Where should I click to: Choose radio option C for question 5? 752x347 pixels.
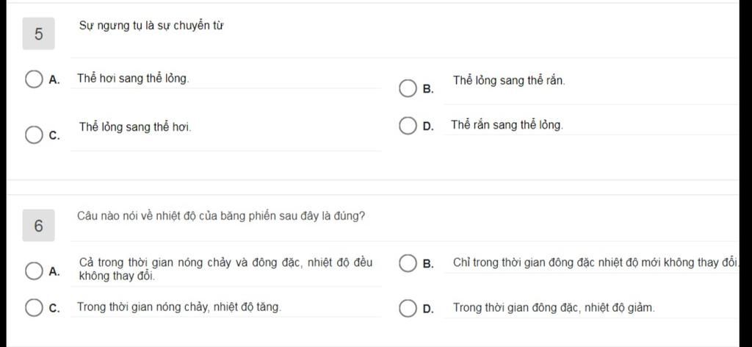click(x=33, y=135)
